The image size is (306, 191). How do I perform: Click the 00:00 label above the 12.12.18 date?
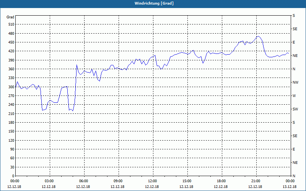(15, 181)
